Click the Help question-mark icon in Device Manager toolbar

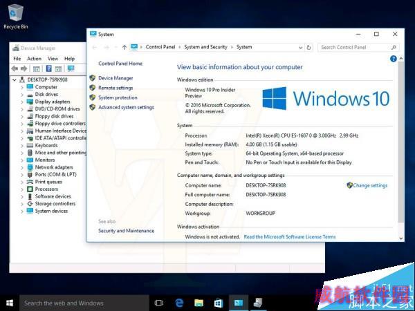point(48,68)
